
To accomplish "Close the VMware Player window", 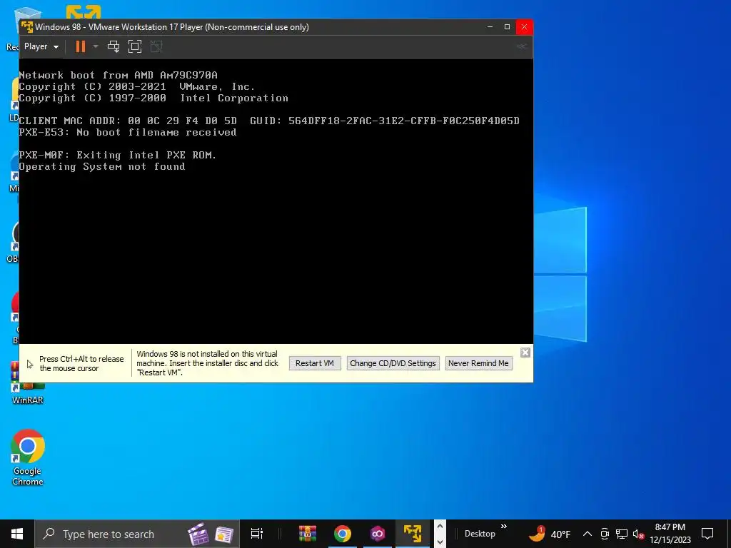I will [525, 27].
